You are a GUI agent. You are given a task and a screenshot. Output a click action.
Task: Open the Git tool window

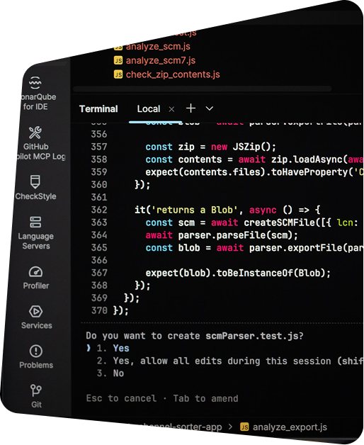(x=36, y=396)
